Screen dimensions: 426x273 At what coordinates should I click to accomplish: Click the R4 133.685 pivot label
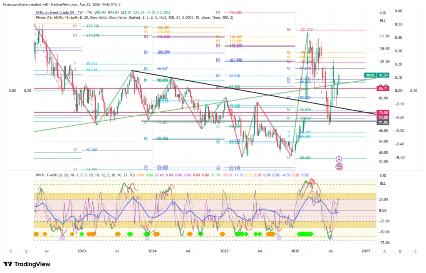pos(229,13)
